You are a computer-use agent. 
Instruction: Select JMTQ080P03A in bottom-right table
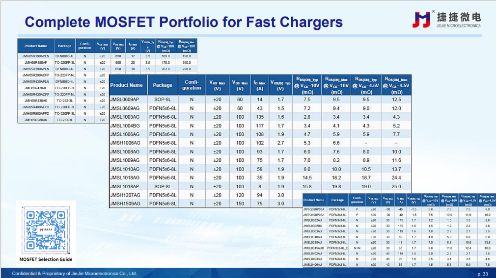pos(314,209)
